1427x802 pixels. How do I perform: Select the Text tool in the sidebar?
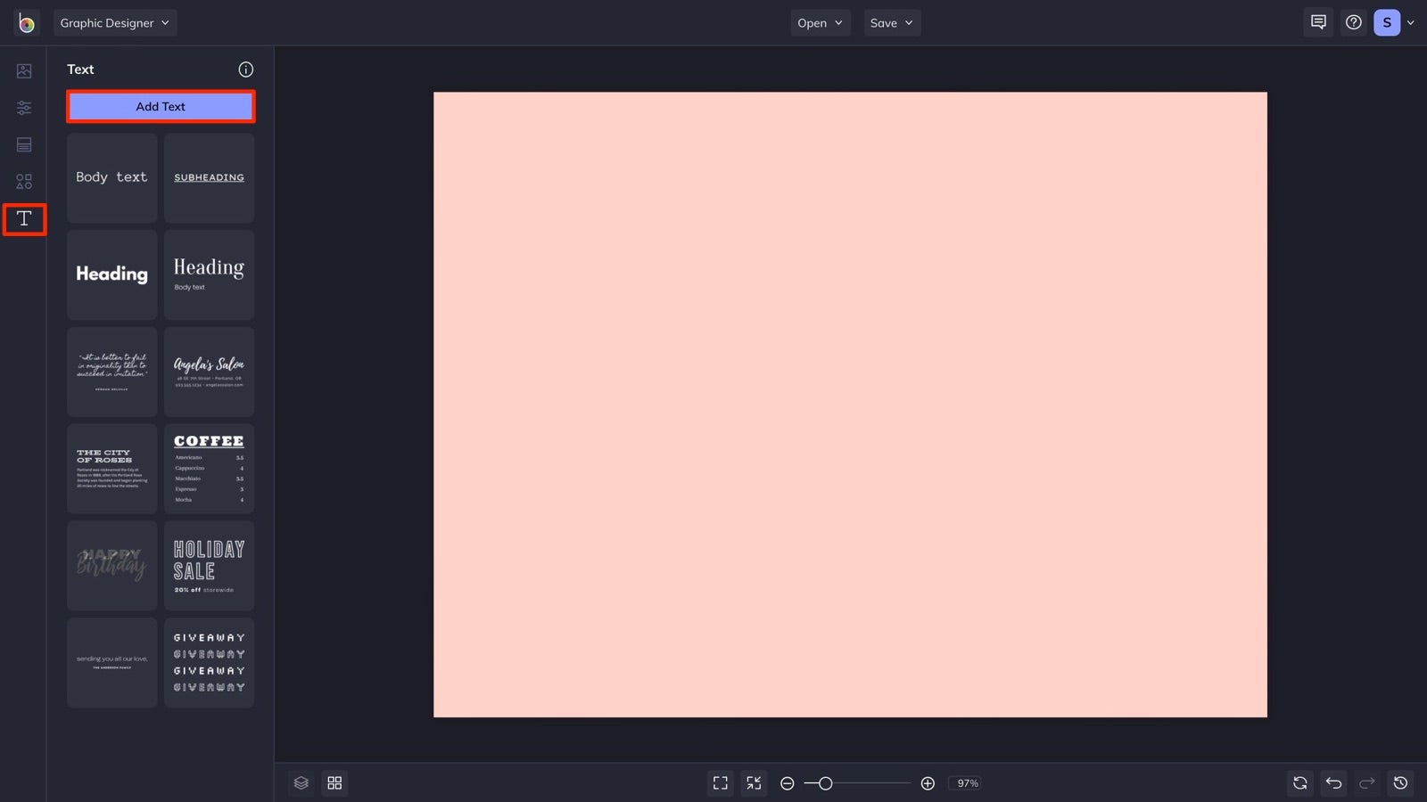point(23,218)
